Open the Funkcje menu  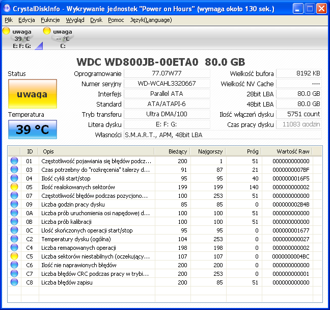pos(50,20)
